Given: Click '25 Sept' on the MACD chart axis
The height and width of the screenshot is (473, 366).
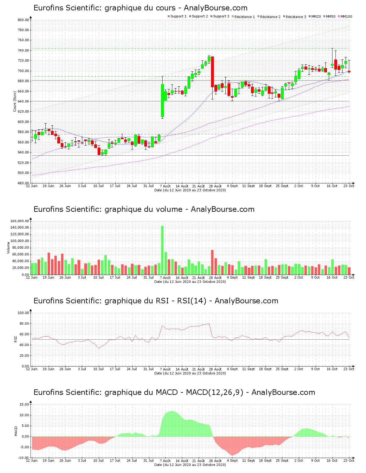Looking at the screenshot, I should click(x=282, y=460).
